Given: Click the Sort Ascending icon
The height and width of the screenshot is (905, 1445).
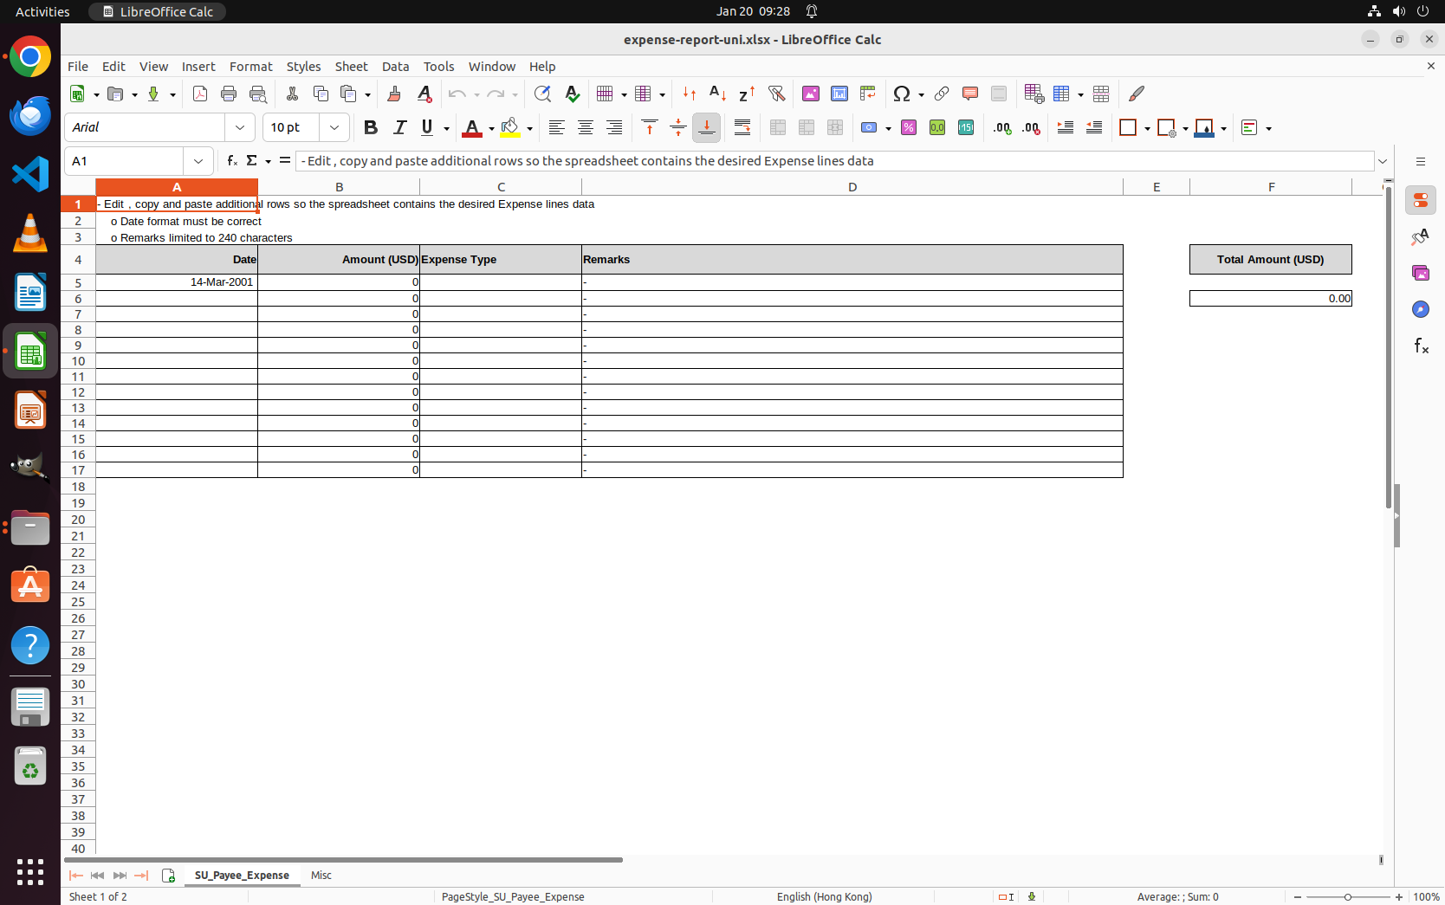Looking at the screenshot, I should [x=717, y=94].
